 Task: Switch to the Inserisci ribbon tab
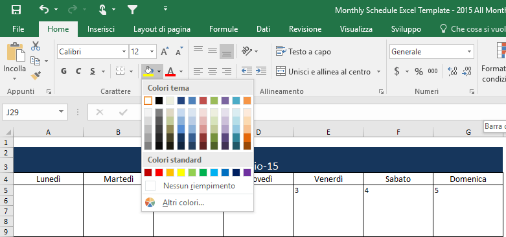101,29
